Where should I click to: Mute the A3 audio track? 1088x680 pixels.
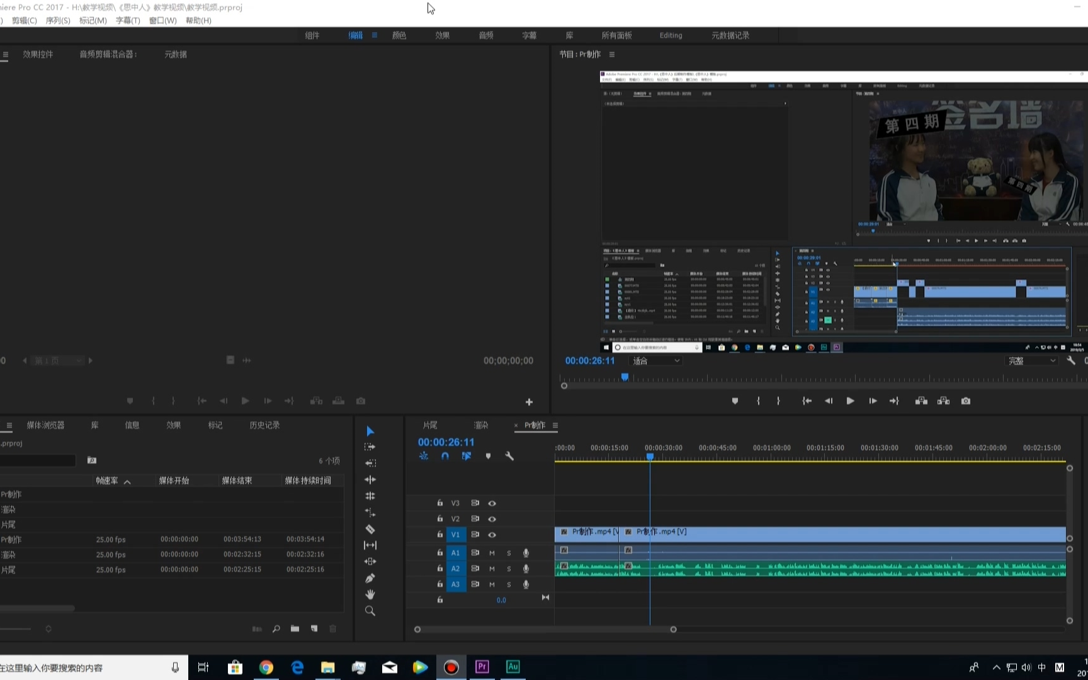(492, 584)
